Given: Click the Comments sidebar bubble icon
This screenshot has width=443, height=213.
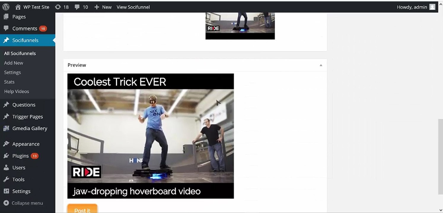Looking at the screenshot, I should (6, 28).
